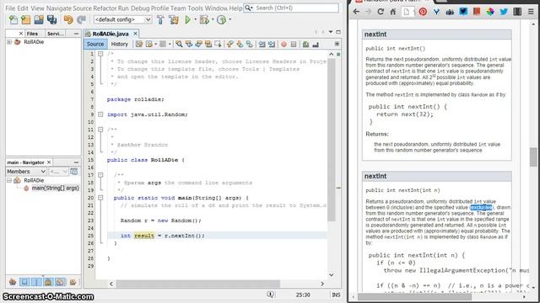The image size is (540, 303).
Task: Click the red Start Macro Recording icon
Action: [x=283, y=44]
